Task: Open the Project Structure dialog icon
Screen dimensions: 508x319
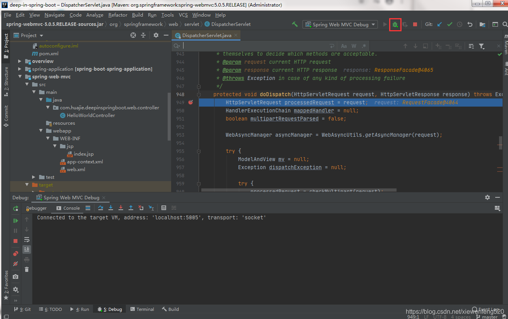Action: (482, 24)
